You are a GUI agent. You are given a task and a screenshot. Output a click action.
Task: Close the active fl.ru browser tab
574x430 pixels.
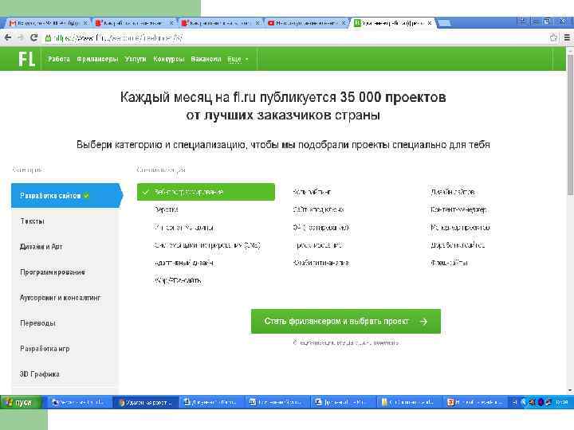430,22
